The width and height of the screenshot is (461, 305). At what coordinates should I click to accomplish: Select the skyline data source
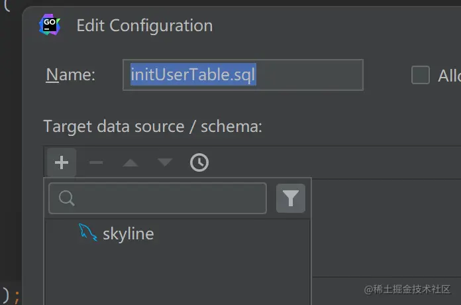coord(128,234)
